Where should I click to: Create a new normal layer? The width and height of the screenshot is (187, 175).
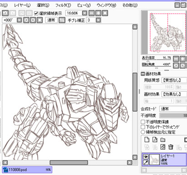[x=147, y=140]
